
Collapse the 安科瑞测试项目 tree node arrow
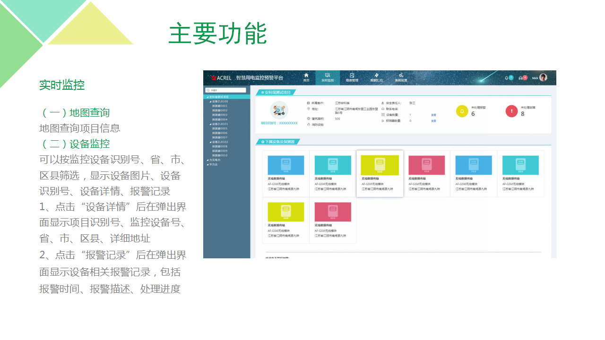(x=207, y=97)
